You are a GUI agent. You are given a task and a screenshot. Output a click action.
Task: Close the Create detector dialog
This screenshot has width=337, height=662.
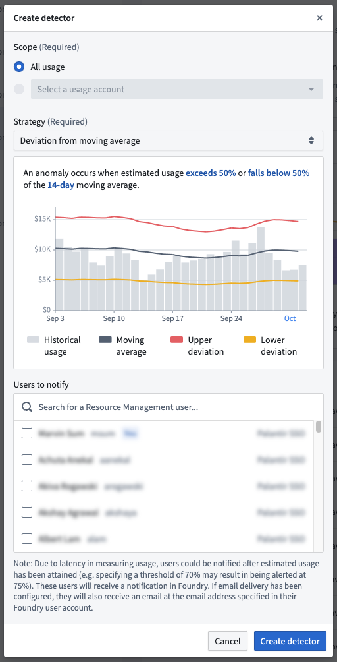coord(320,18)
